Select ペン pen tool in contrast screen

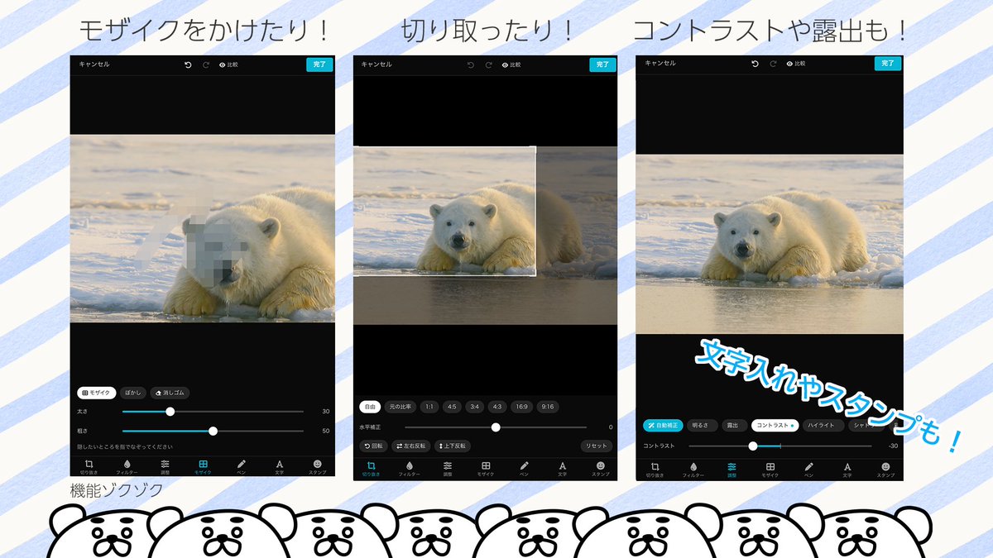(x=808, y=470)
